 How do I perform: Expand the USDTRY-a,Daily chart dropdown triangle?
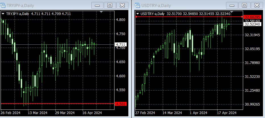(138, 14)
